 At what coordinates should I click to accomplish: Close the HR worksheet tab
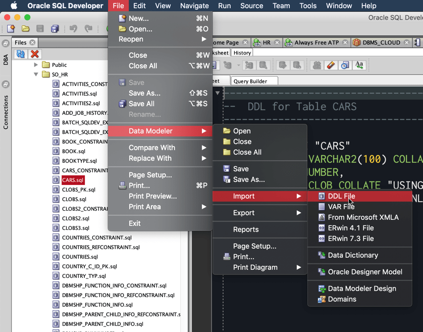point(277,42)
